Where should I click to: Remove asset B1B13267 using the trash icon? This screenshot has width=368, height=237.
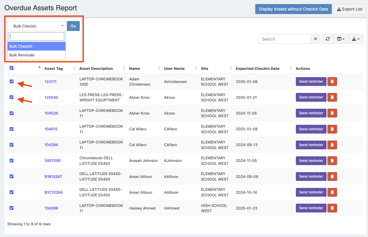pyautogui.click(x=332, y=177)
